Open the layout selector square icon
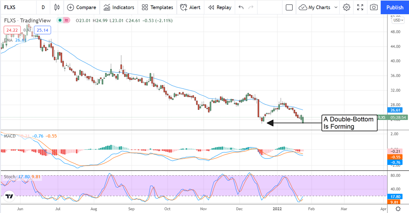This screenshot has height=213, width=409. point(289,7)
